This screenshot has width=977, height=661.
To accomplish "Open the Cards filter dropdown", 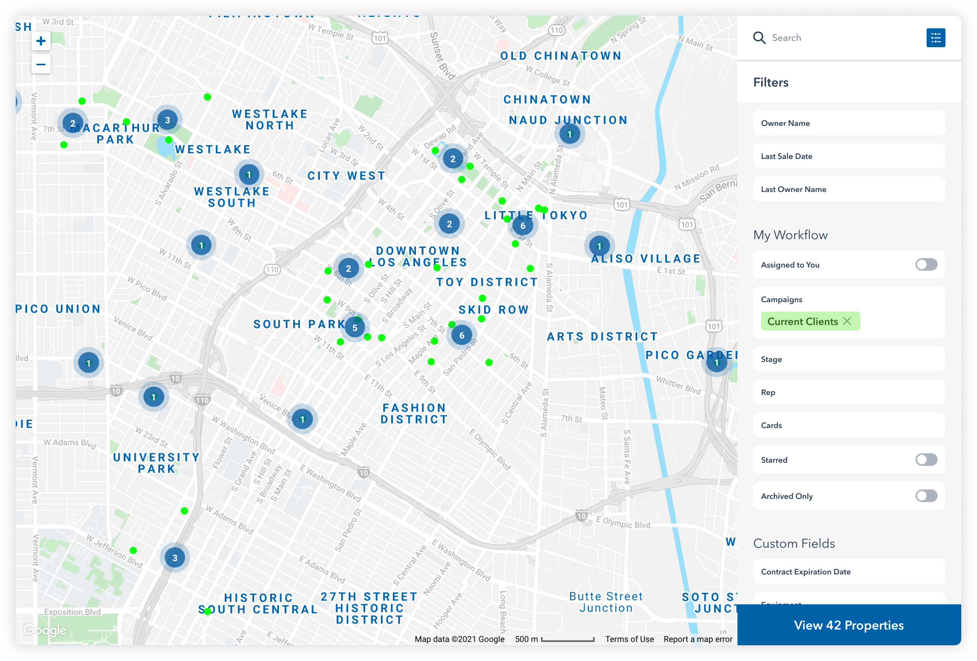I will (x=849, y=425).
